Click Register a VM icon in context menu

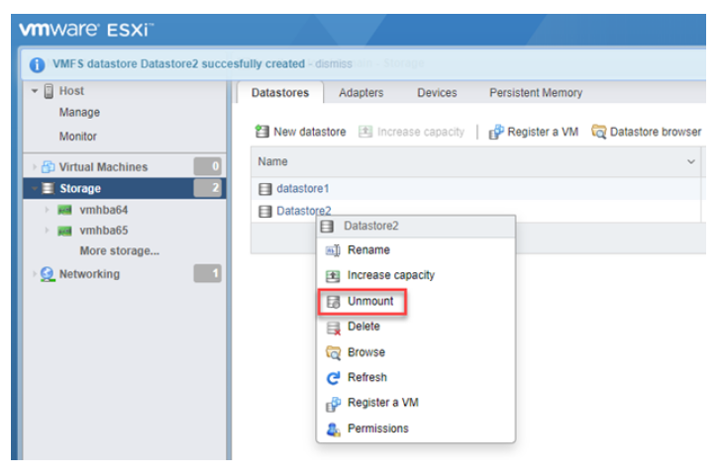[x=334, y=404]
